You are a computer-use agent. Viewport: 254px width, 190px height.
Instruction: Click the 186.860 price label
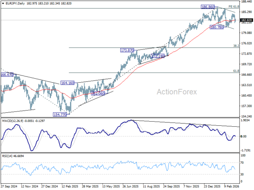pos(208,7)
